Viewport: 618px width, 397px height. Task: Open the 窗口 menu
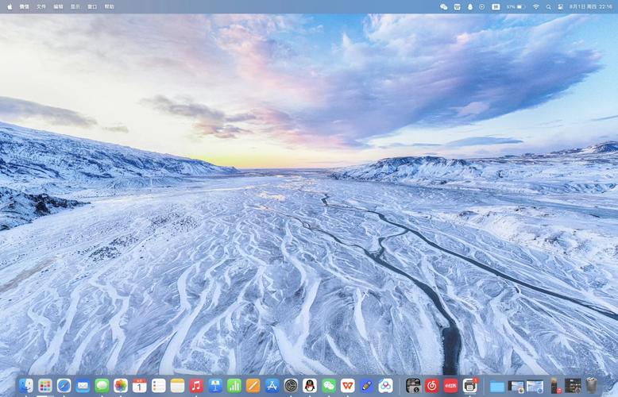pyautogui.click(x=92, y=6)
